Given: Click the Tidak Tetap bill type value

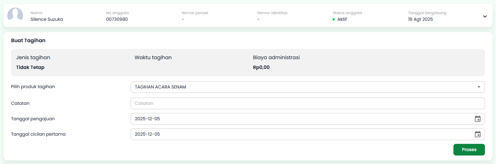Looking at the screenshot, I should pos(30,67).
